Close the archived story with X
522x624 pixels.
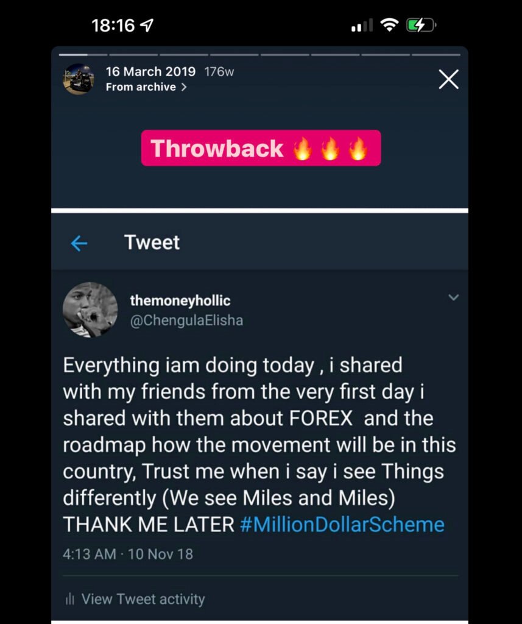pyautogui.click(x=448, y=79)
